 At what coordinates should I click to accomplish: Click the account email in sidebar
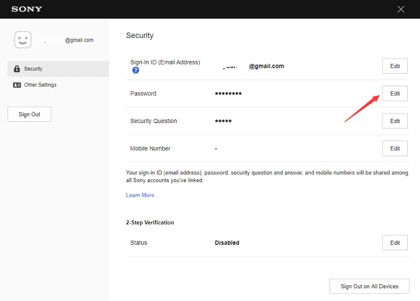(x=66, y=40)
